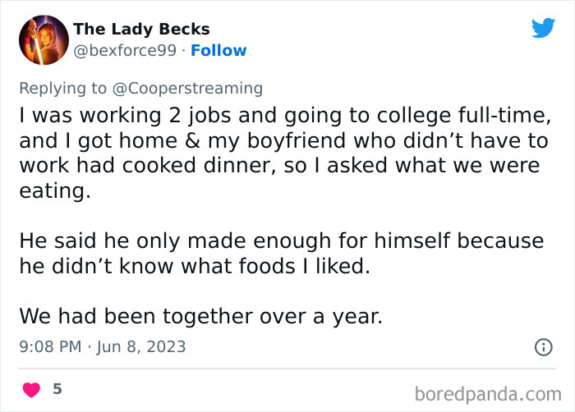Open the tweet info circle icon
The image size is (575, 412).
point(543,347)
